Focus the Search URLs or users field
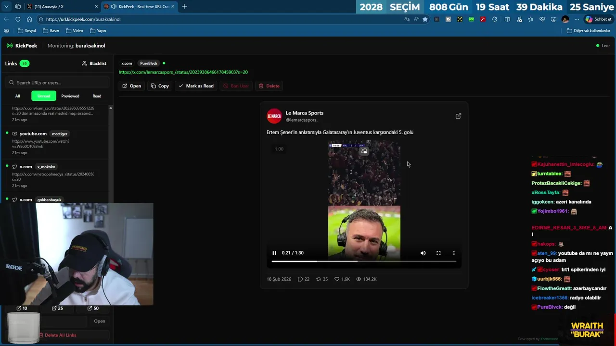 click(x=58, y=82)
